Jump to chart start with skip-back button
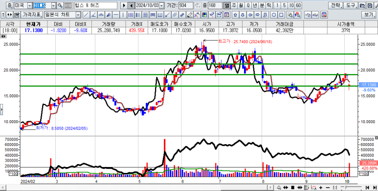 367,188
